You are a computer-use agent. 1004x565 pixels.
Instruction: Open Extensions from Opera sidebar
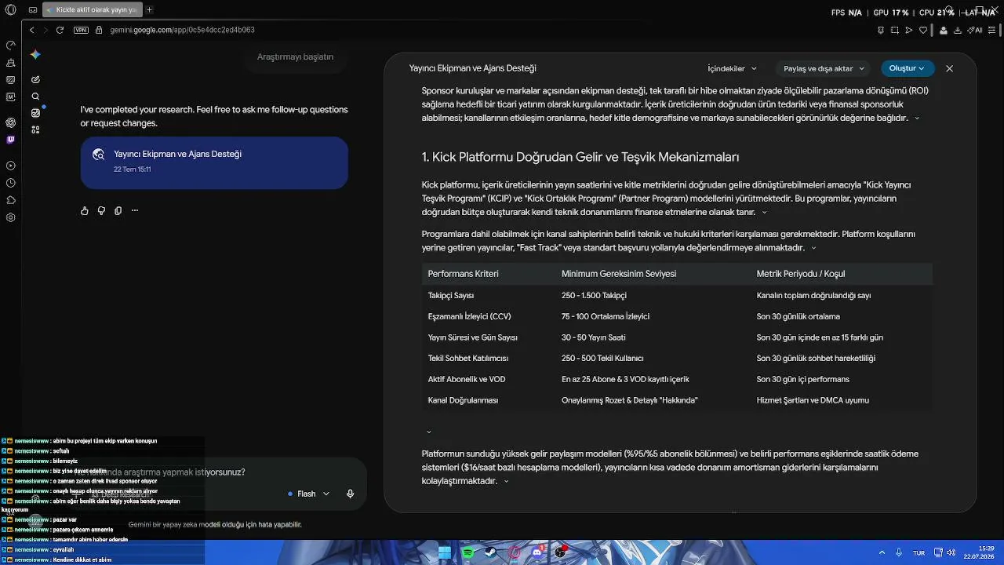[10, 200]
